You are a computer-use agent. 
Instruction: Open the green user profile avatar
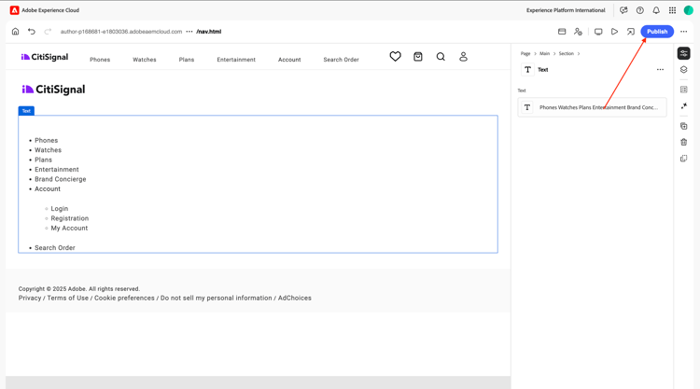[689, 10]
